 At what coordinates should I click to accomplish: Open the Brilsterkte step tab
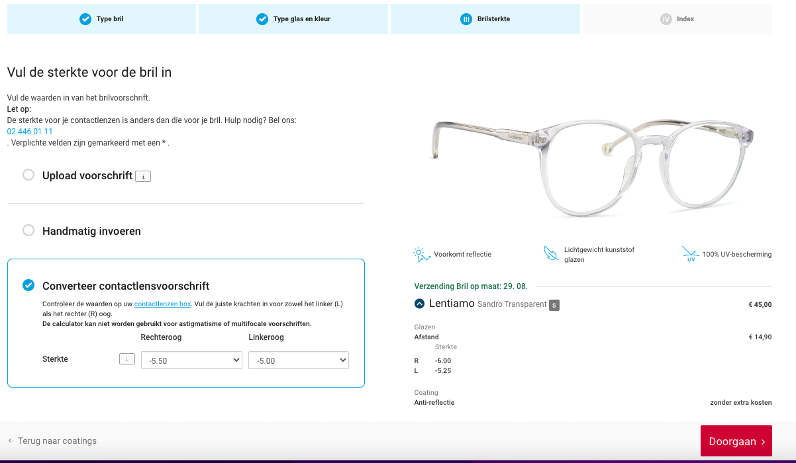click(x=485, y=19)
